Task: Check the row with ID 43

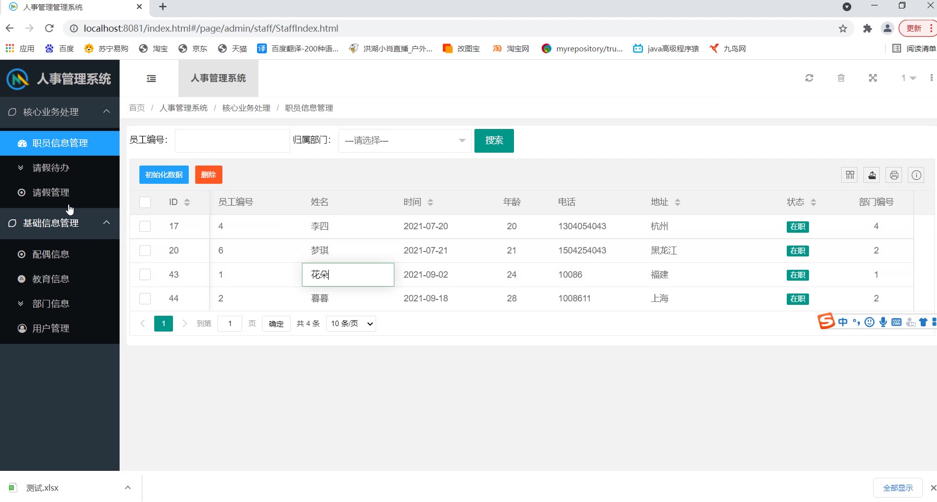Action: click(x=145, y=275)
